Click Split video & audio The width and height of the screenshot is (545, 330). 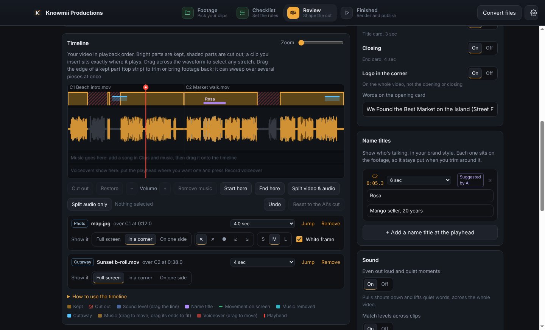click(x=314, y=189)
